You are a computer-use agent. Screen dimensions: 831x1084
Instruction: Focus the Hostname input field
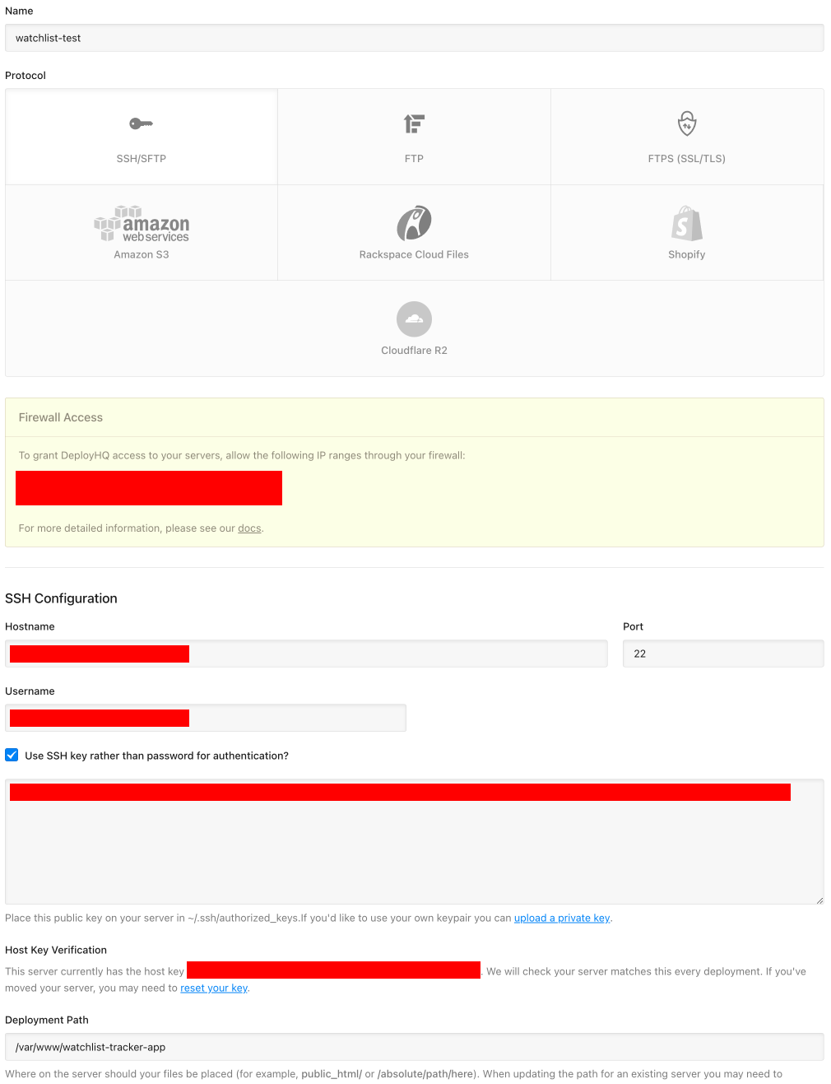306,654
